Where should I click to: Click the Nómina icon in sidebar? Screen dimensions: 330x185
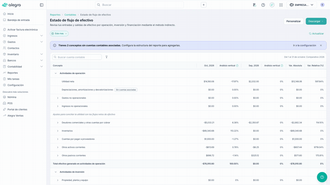click(x=4, y=97)
